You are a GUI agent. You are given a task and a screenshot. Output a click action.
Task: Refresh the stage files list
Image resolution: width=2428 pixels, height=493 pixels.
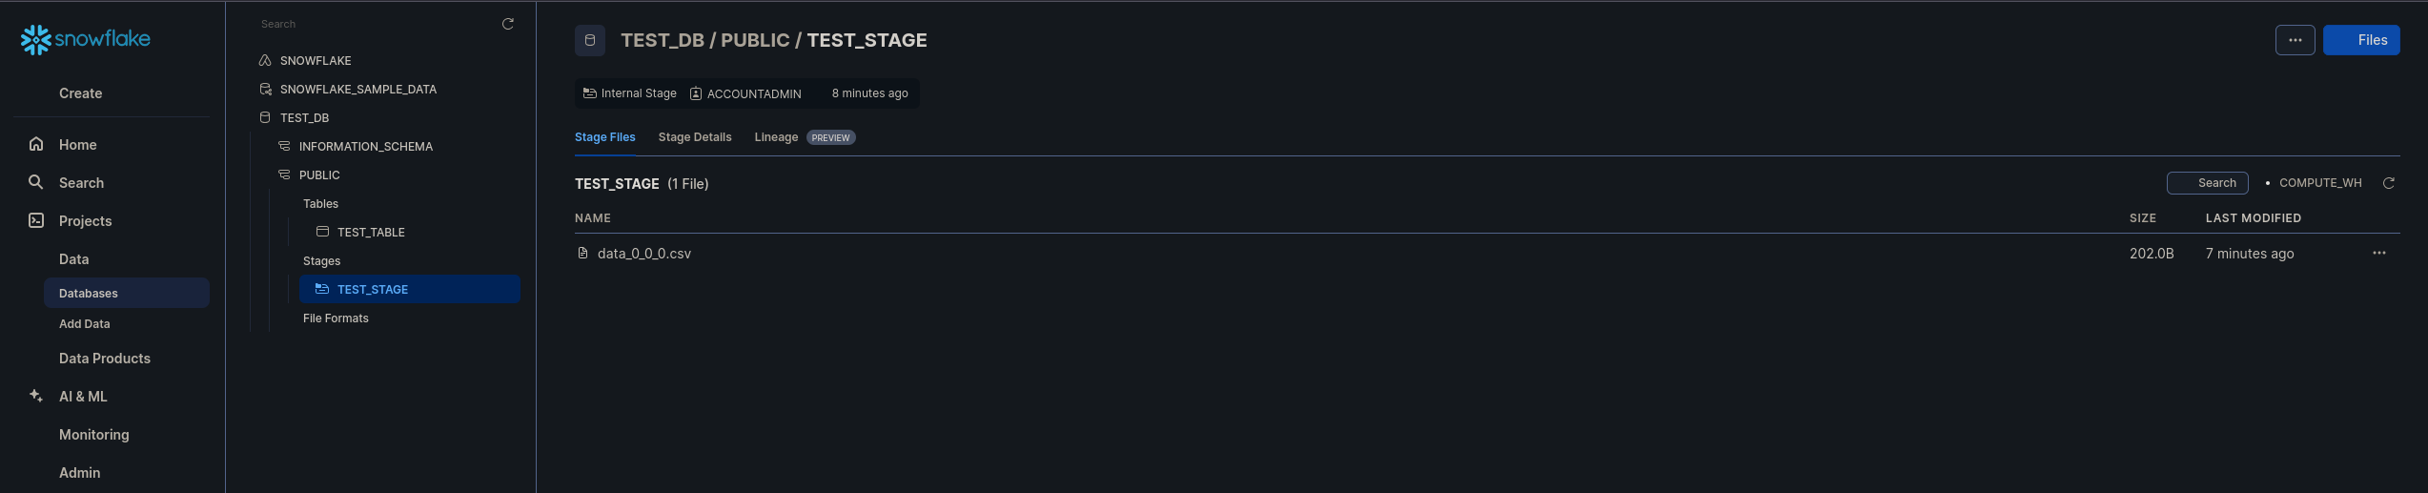pos(2388,183)
